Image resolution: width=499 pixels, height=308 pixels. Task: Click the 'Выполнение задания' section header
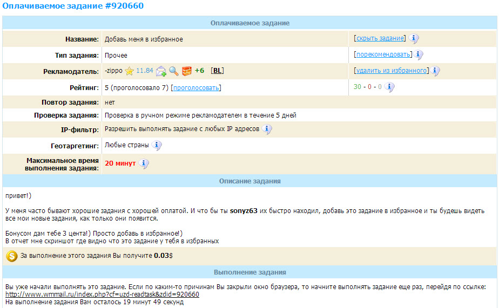tap(250, 272)
